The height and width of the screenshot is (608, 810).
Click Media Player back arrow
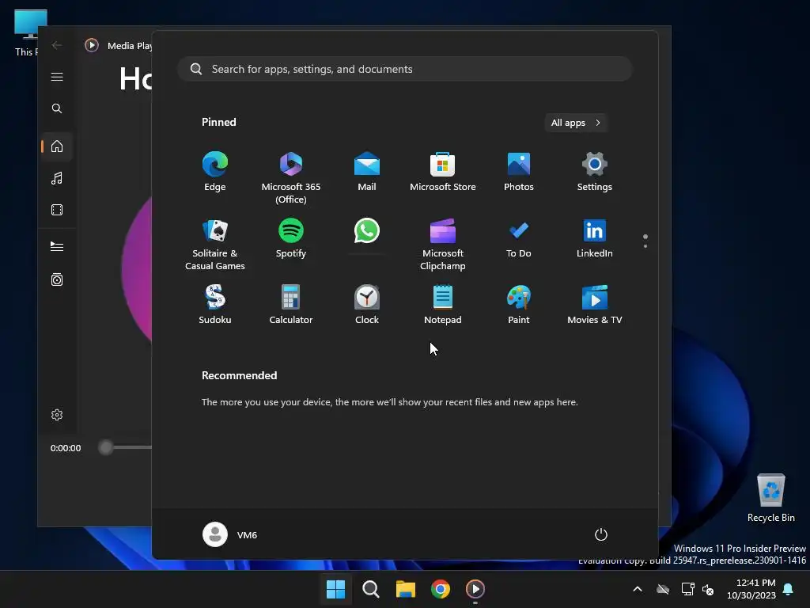tap(57, 45)
